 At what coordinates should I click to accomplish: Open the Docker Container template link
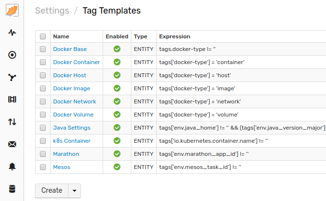(x=76, y=62)
